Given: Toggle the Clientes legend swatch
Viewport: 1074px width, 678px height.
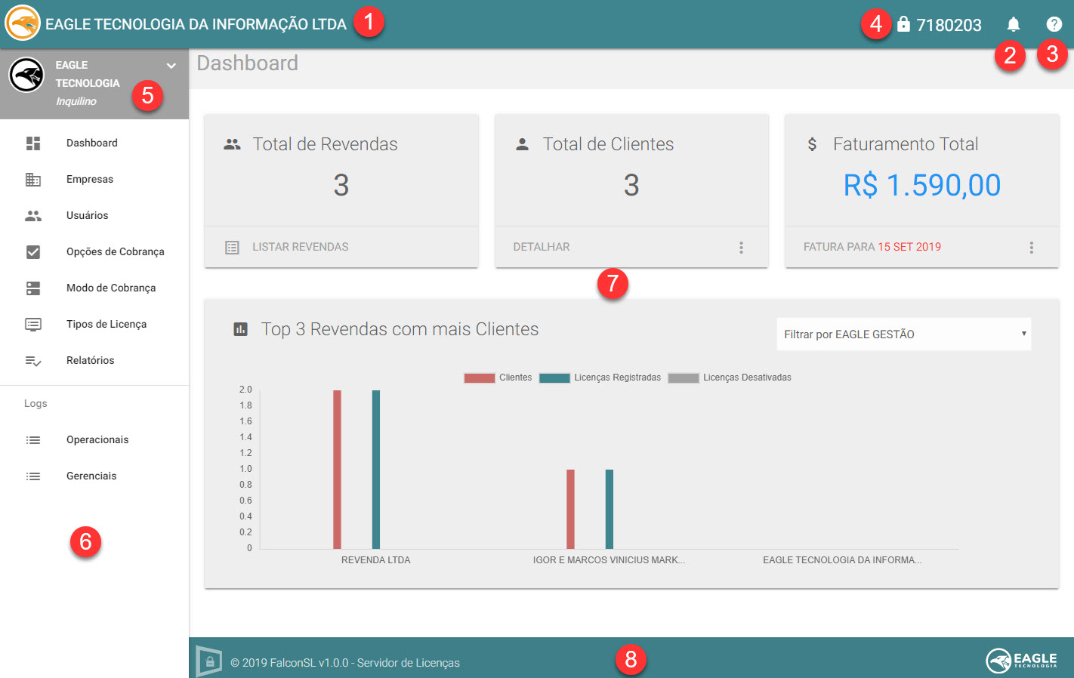Looking at the screenshot, I should (x=479, y=378).
